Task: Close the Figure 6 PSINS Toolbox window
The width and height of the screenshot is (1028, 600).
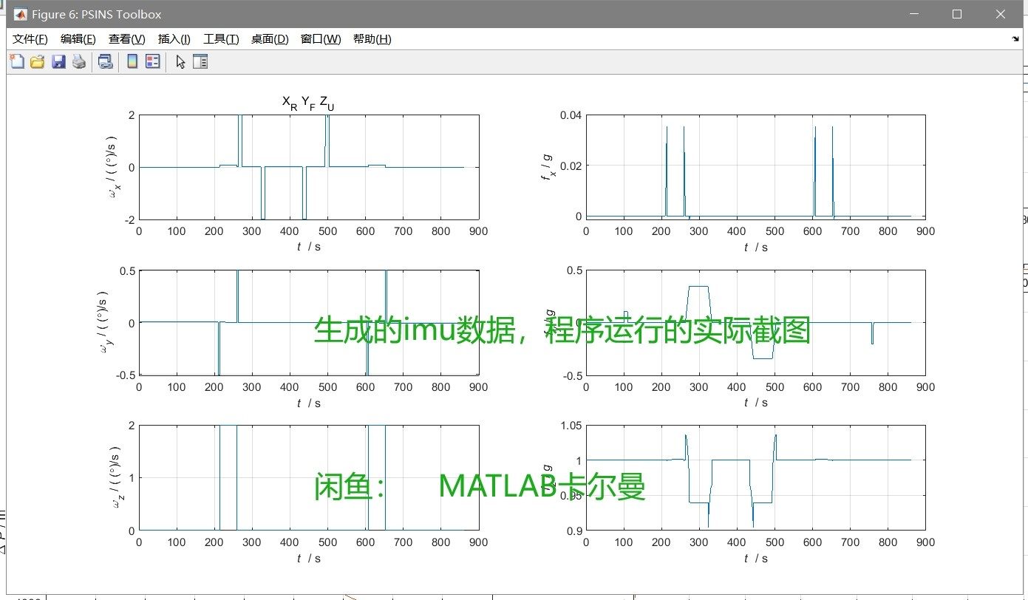Action: tap(1000, 14)
